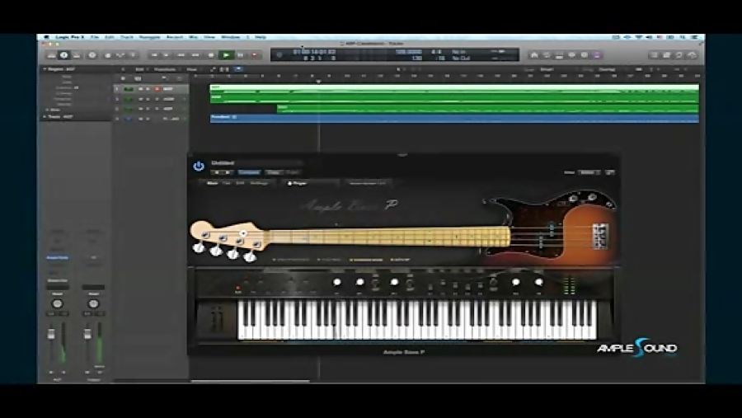
Task: Click the Quick Help button in the control bar
Action: click(x=92, y=55)
